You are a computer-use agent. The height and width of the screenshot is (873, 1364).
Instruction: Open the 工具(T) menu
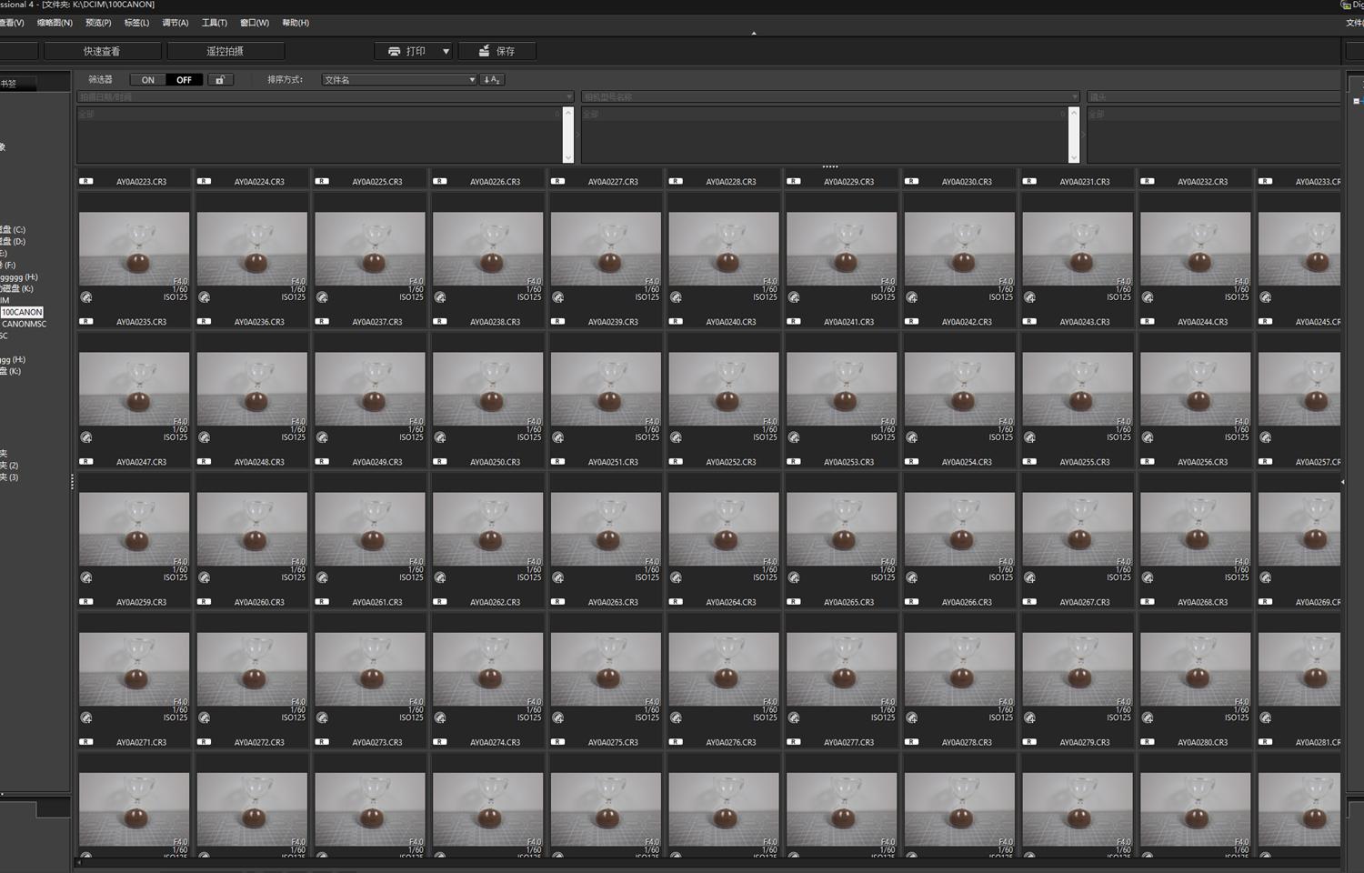coord(214,23)
